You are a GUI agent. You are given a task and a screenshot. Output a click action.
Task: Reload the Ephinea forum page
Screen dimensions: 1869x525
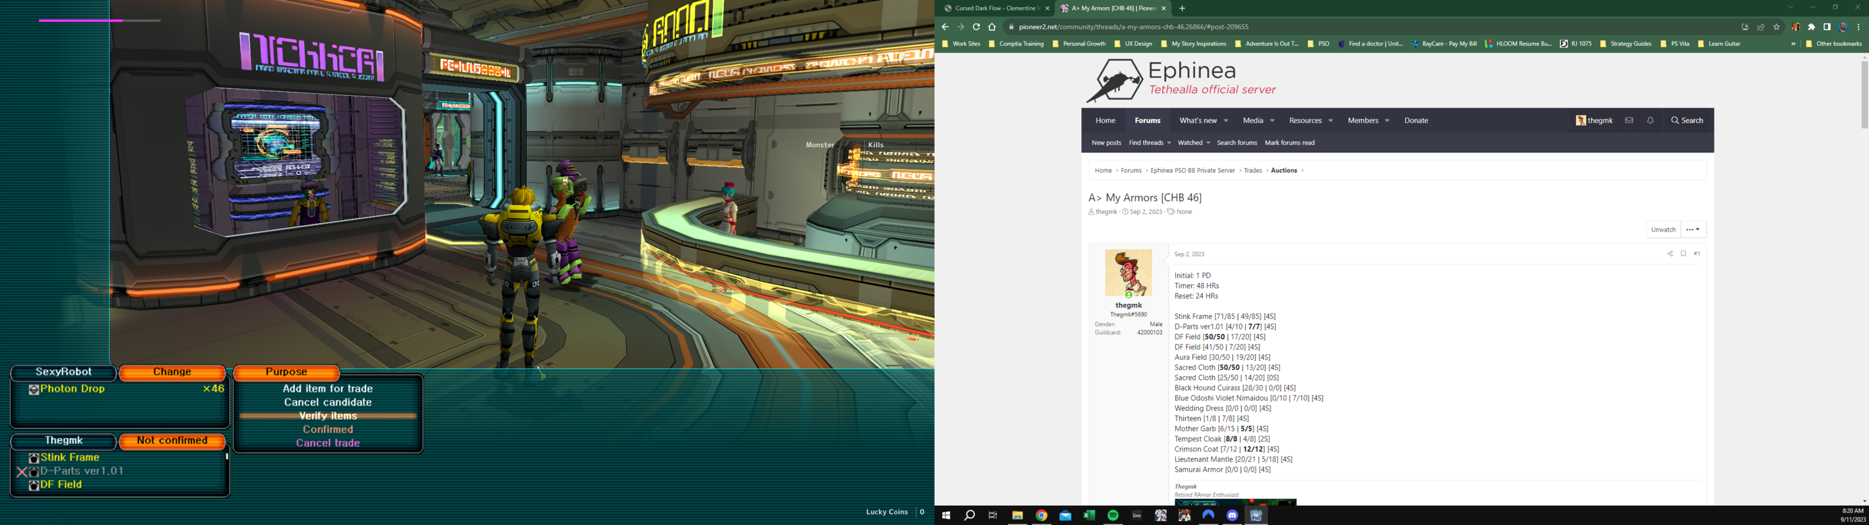click(x=976, y=27)
